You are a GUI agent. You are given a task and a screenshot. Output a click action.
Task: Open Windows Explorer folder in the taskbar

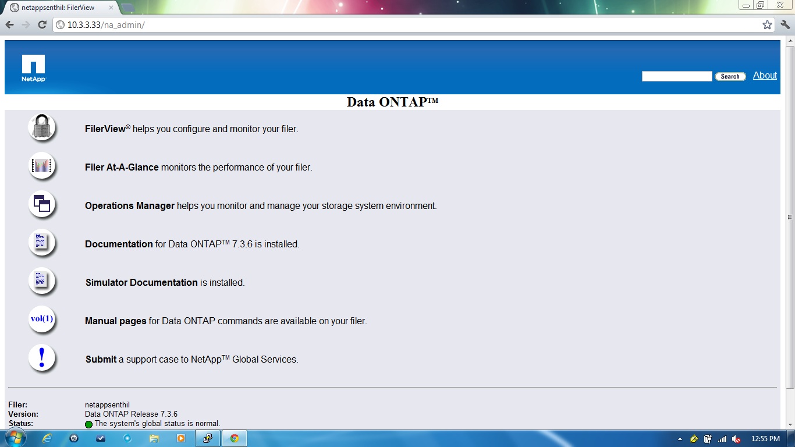click(x=154, y=438)
